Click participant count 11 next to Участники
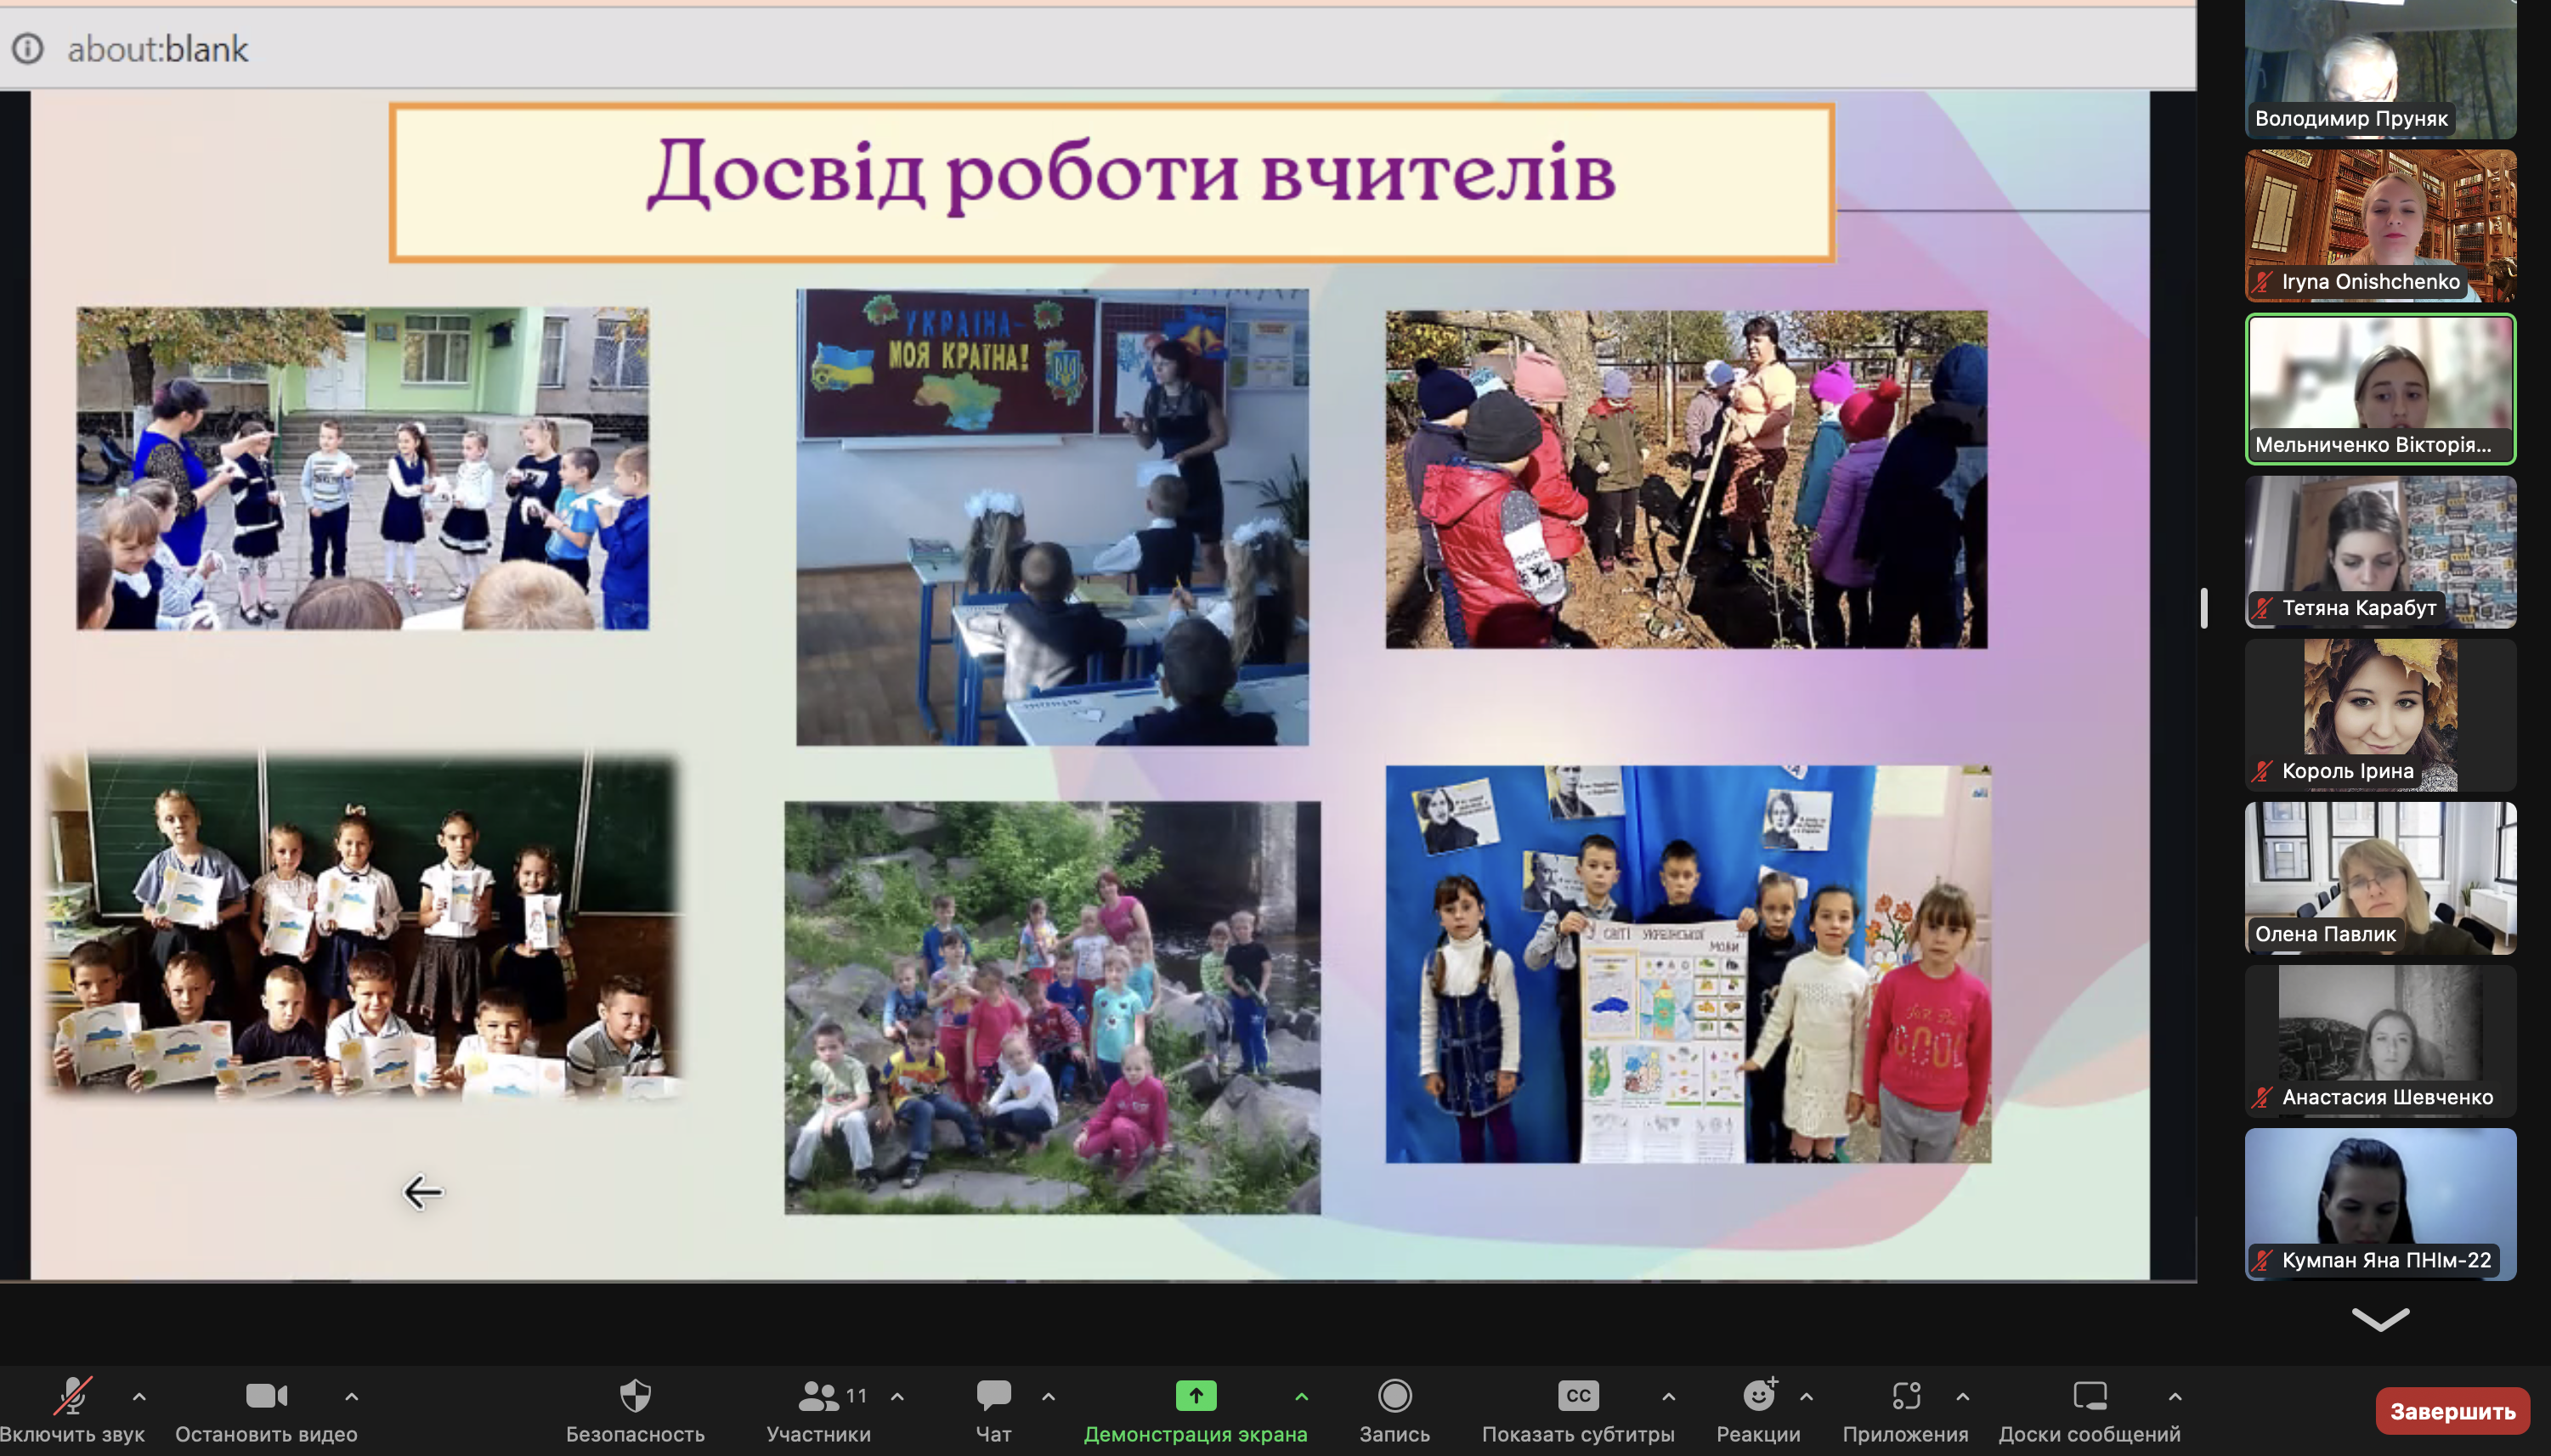Screen dimensions: 2551x1456 pos(857,1395)
